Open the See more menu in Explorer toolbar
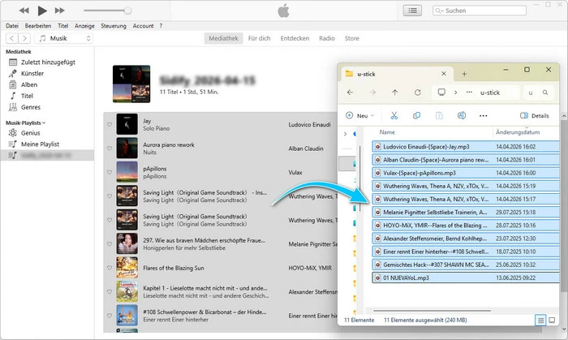 (x=484, y=115)
